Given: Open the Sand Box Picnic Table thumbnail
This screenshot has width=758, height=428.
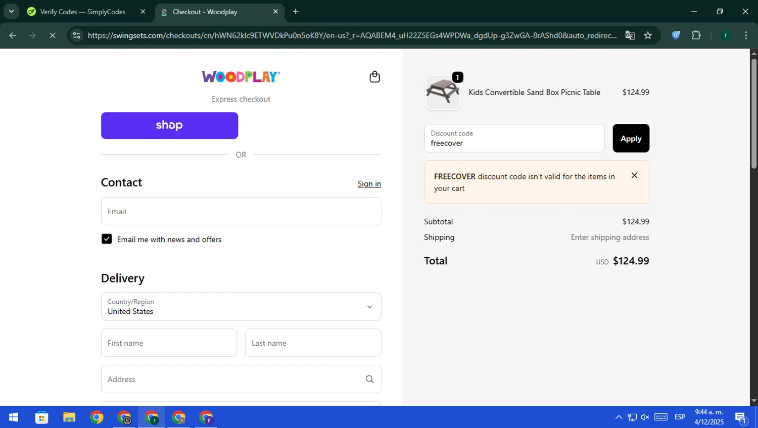Looking at the screenshot, I should click(443, 92).
